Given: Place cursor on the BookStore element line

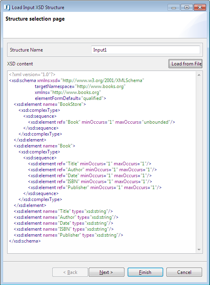Looking at the screenshot, I should tap(50, 104).
